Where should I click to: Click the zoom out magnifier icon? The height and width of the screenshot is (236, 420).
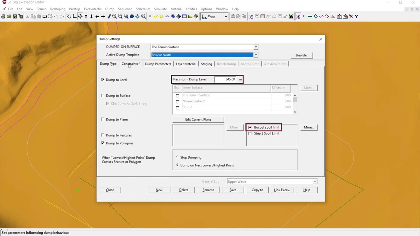120,16
